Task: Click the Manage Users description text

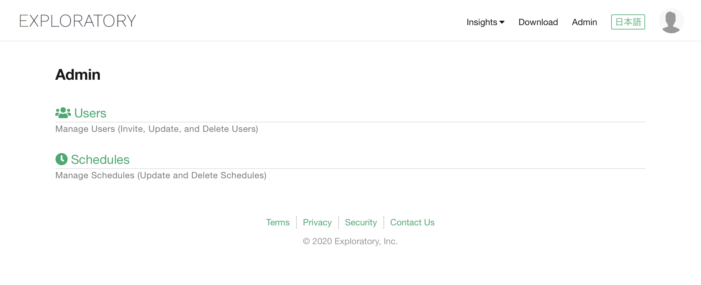Action: coord(157,129)
